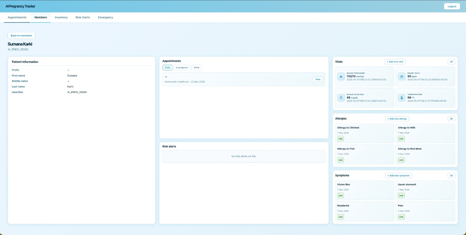Screen dimensions: 466x235
Task: Click Low badge under Vision Blur
Action: click(x=340, y=196)
